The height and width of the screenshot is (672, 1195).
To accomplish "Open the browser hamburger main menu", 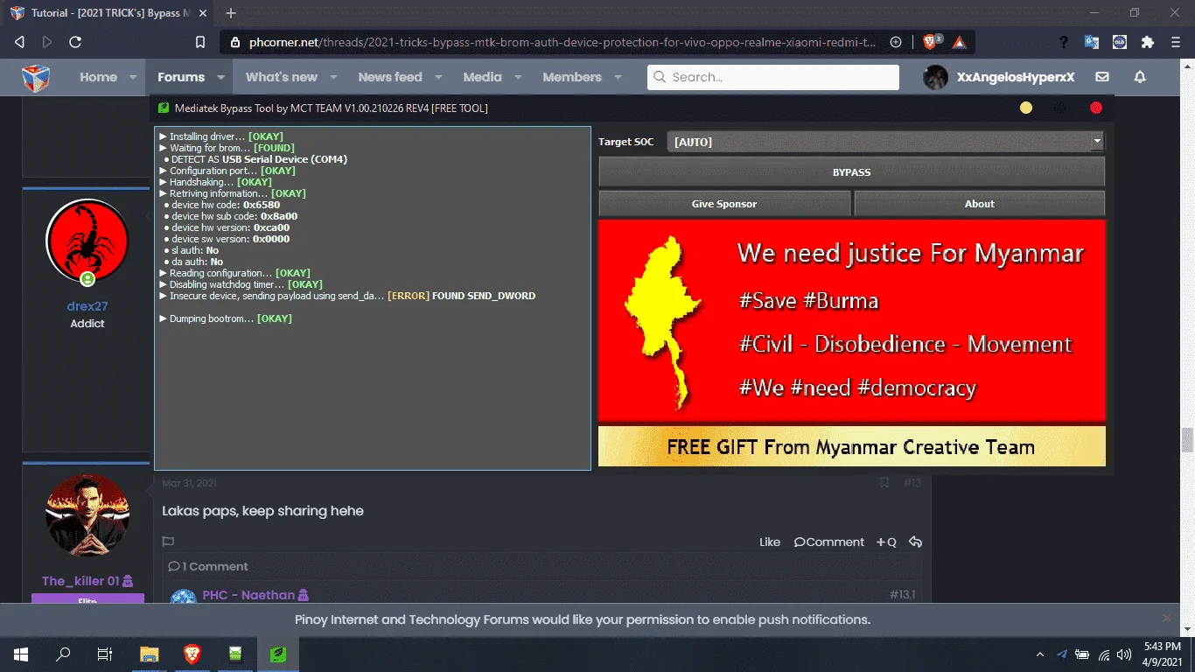I will tap(1175, 42).
